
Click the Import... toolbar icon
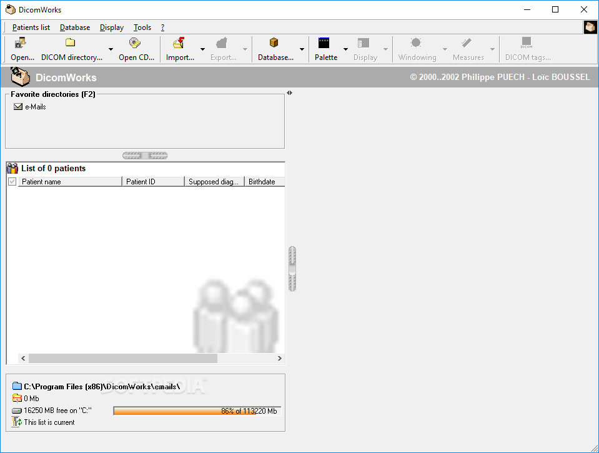[x=179, y=43]
